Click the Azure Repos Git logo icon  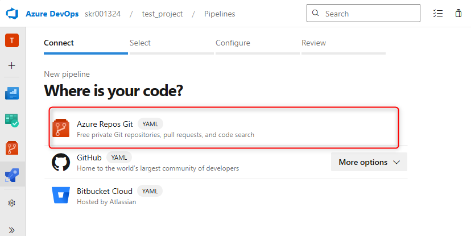[61, 128]
